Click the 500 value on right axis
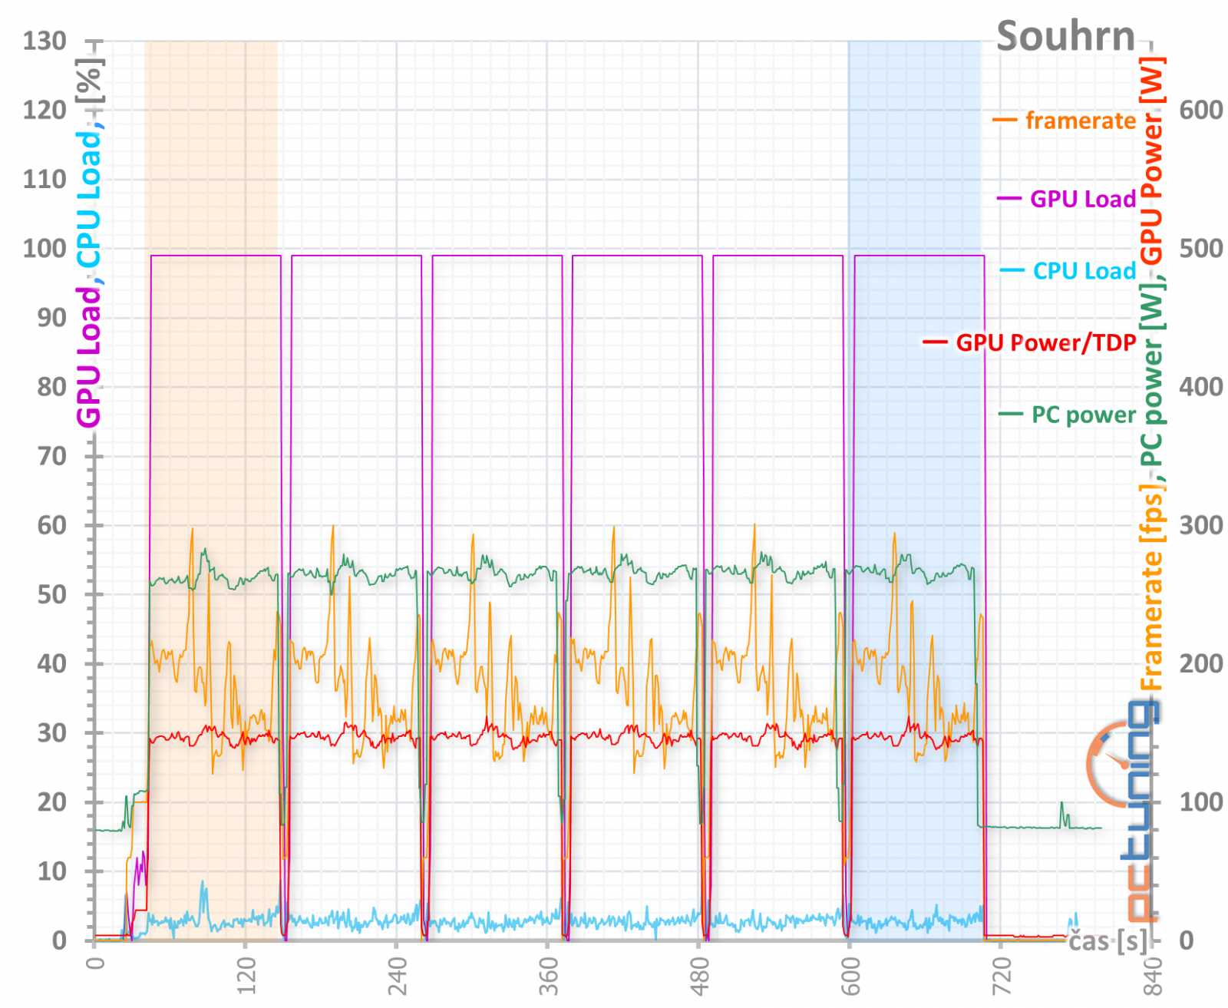Image resolution: width=1228 pixels, height=1008 pixels. pyautogui.click(x=1201, y=248)
